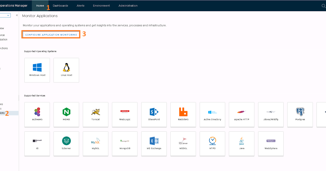
Task: Open the NTPD clock icon tile
Action: [x=212, y=143]
